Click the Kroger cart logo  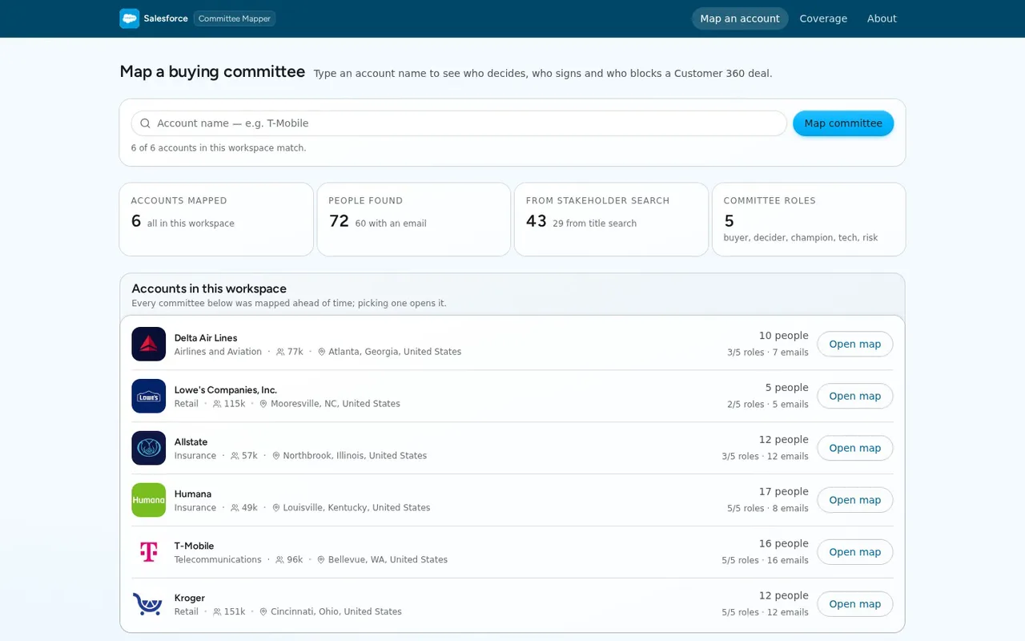pyautogui.click(x=149, y=604)
